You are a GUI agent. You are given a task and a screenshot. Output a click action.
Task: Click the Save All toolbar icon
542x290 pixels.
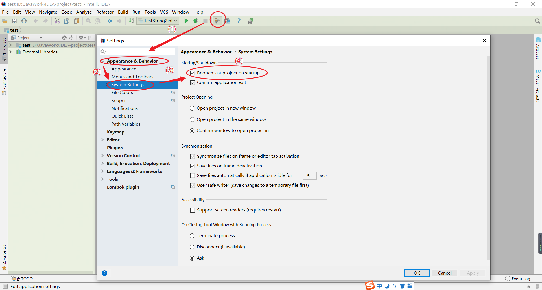(x=14, y=21)
